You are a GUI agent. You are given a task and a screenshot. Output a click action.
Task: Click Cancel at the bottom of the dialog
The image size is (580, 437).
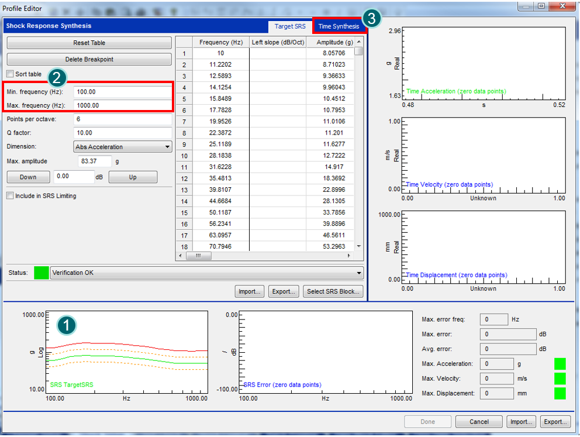point(478,421)
